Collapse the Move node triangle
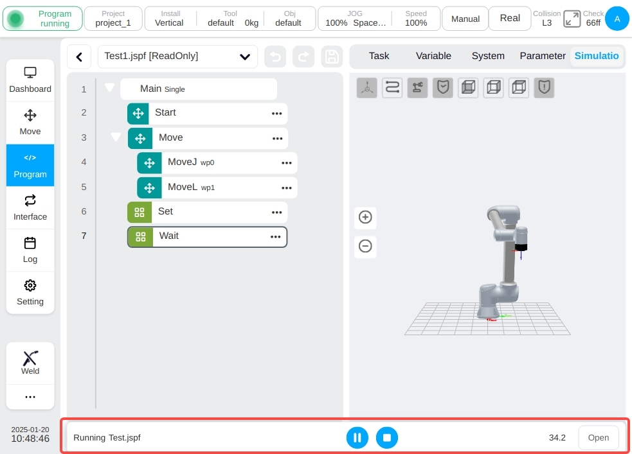Viewport: 632px width, 454px height. [x=116, y=137]
